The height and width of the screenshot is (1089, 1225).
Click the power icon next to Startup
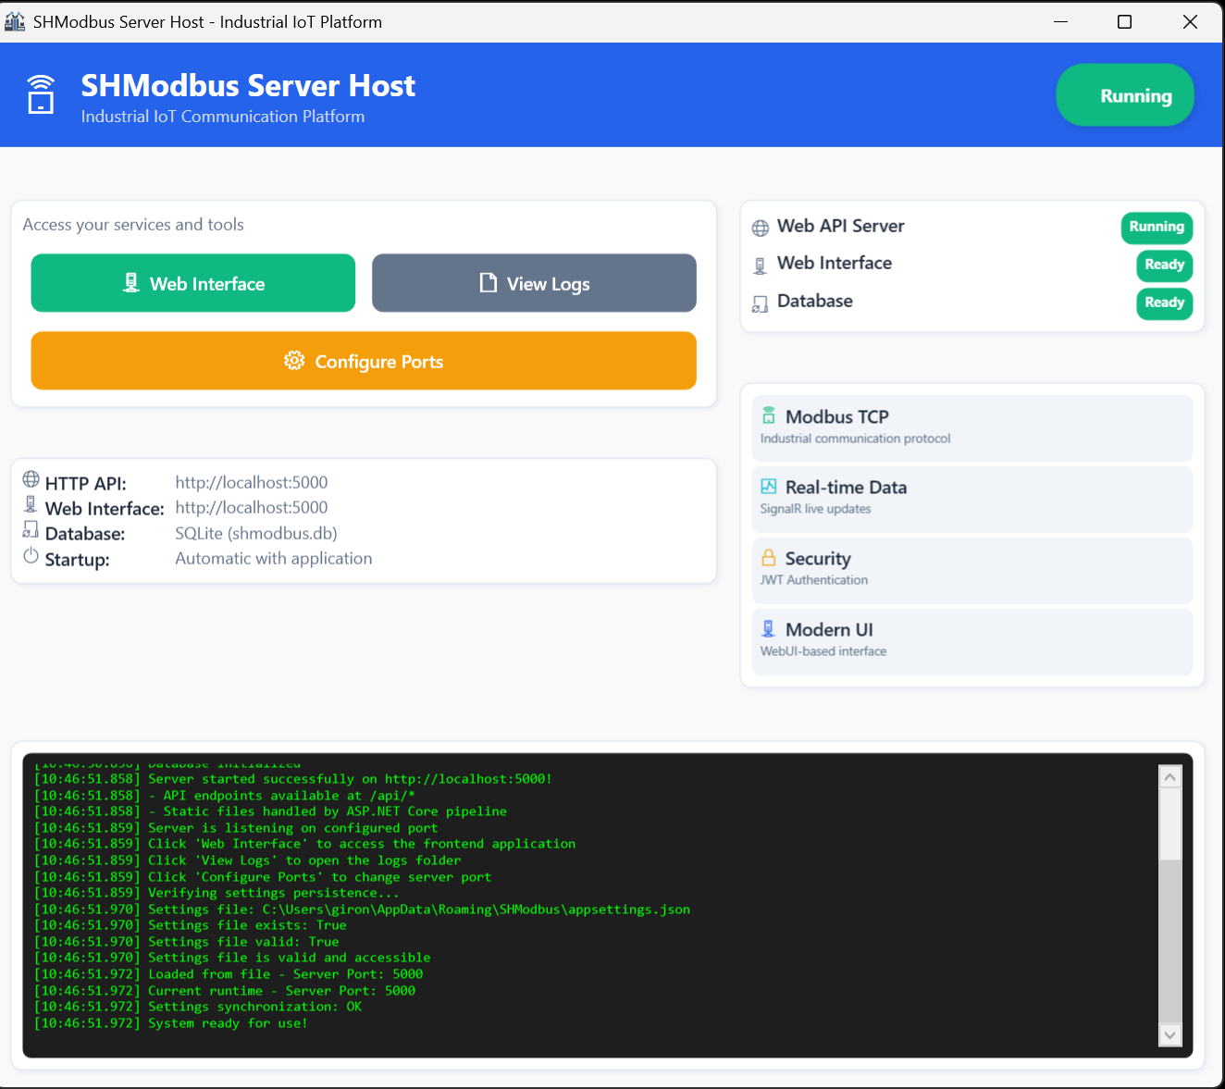click(x=31, y=555)
